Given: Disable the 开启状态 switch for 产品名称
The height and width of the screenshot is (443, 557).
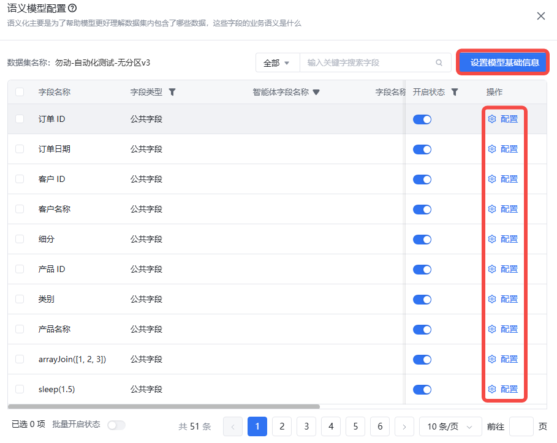Looking at the screenshot, I should [x=422, y=330].
